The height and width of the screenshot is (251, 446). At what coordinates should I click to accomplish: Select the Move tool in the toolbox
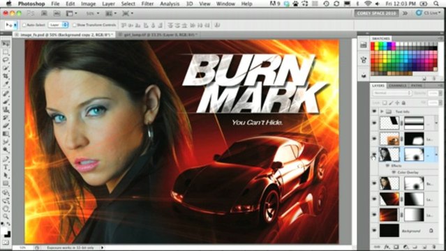(6, 44)
